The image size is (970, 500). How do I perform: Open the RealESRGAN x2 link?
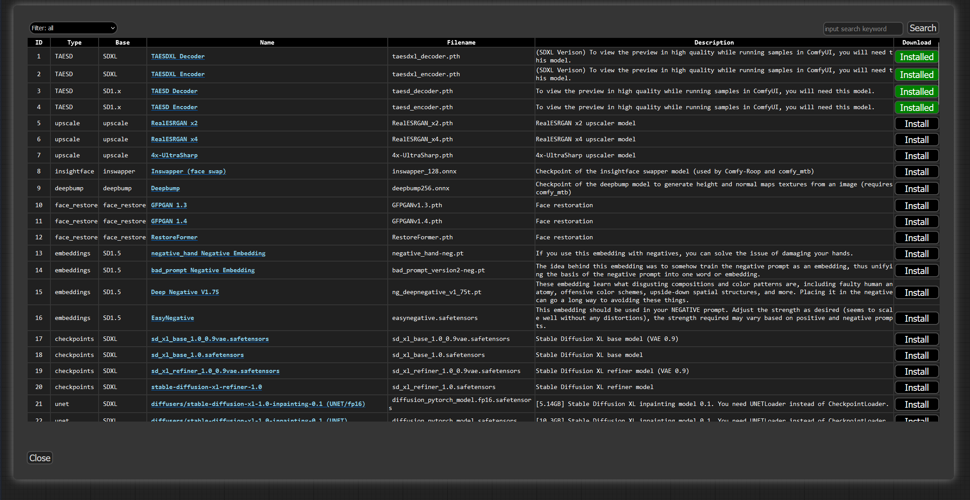[x=174, y=123]
